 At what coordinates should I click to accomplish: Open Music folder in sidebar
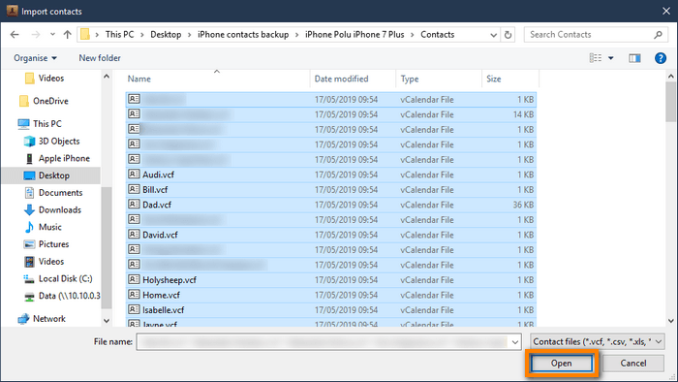pyautogui.click(x=43, y=227)
